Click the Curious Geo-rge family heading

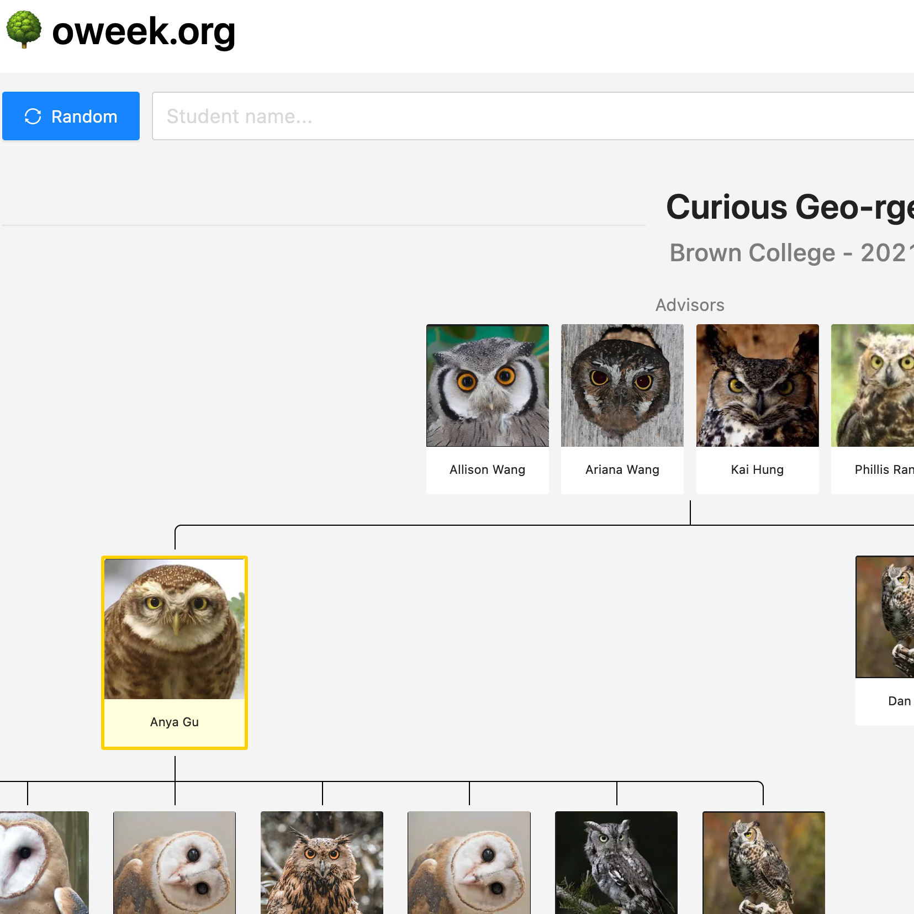coord(790,207)
